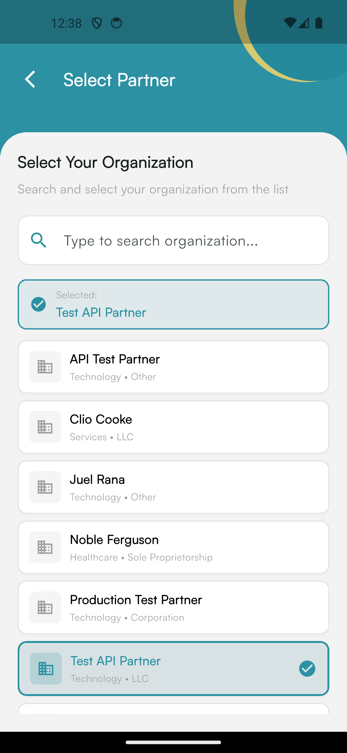The width and height of the screenshot is (347, 753).
Task: Tap the shield icon in status bar
Action: [97, 23]
